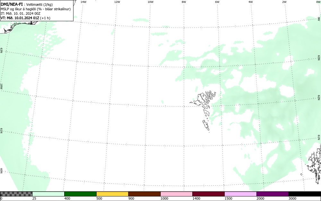Click the 12W longitude label

(x=117, y=2)
